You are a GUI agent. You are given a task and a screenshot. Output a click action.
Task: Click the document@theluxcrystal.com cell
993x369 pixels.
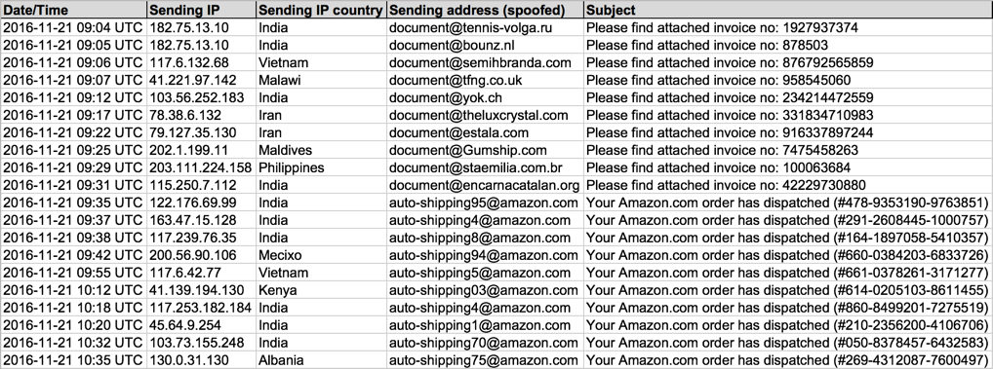click(x=485, y=115)
